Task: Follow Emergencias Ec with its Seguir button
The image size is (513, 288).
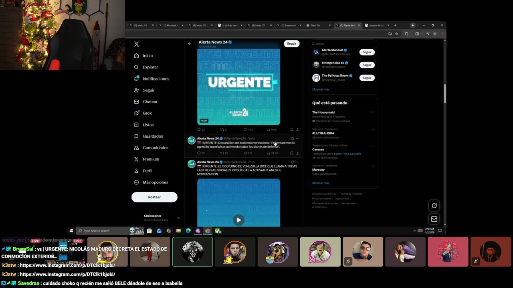Action: pyautogui.click(x=367, y=65)
